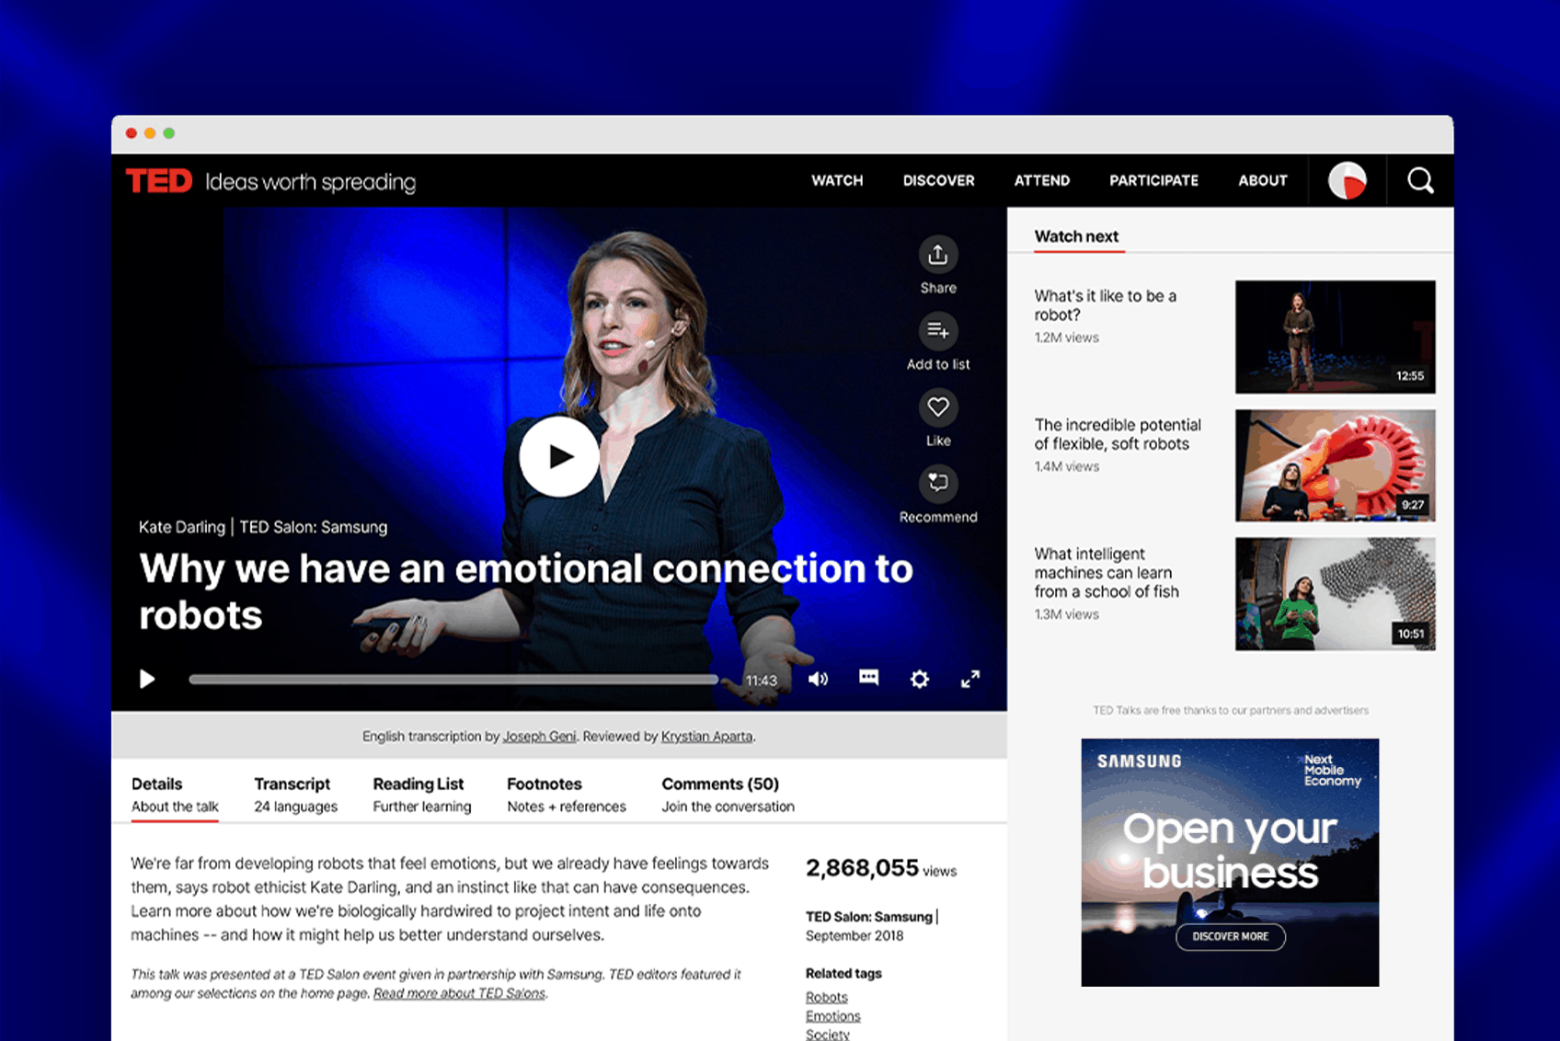Click "Ideas worth spreading" tagline
1560x1041 pixels.
pos(310,182)
